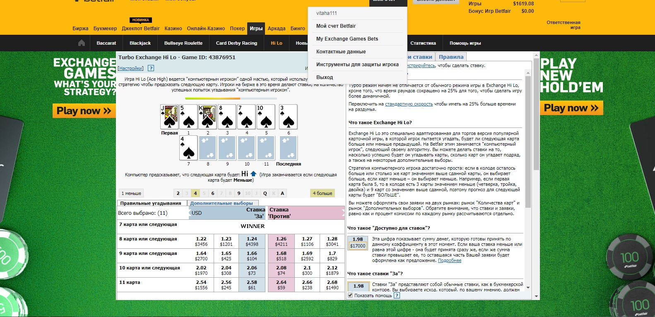Back 9 карта или следующая at 1.66
This screenshot has width=655, height=317.
tap(252, 256)
